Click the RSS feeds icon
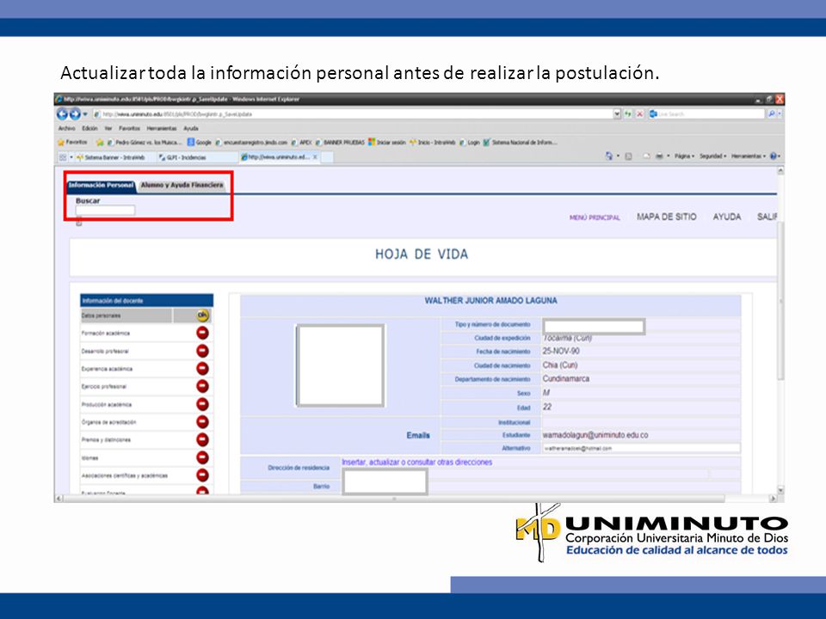Viewport: 826px width, 619px height. (x=628, y=156)
